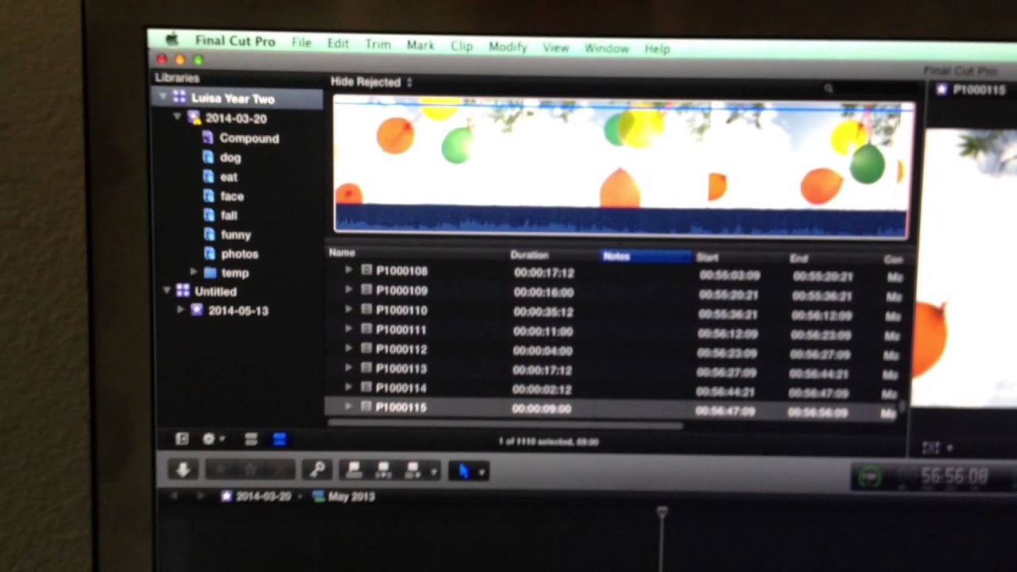Click Luisa Year Two library icon

click(180, 98)
